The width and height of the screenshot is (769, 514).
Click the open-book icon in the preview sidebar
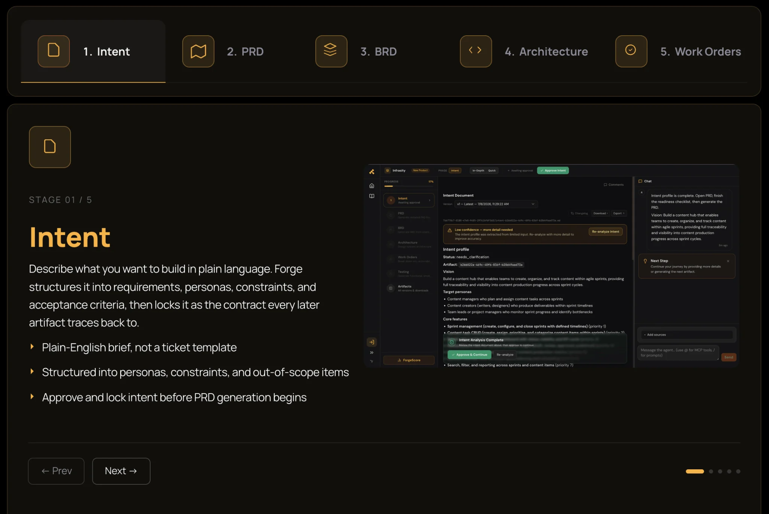pyautogui.click(x=372, y=196)
